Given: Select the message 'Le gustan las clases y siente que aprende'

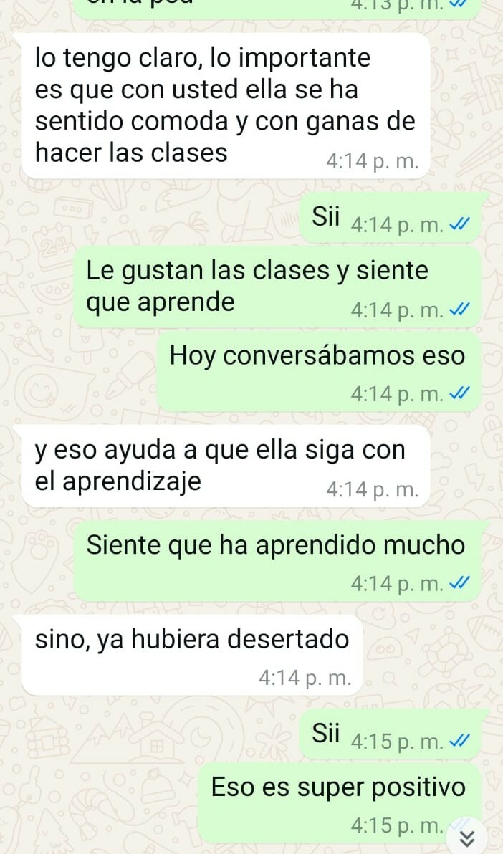Looking at the screenshot, I should [277, 287].
